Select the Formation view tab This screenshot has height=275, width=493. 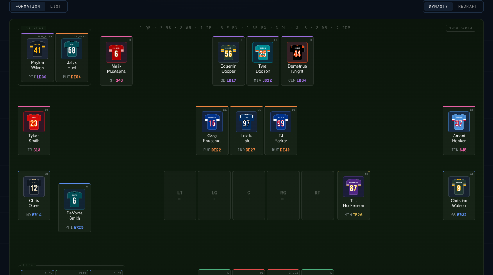28,7
